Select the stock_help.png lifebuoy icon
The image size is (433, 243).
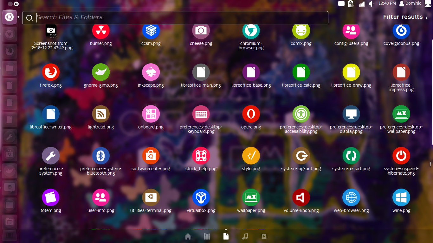201,156
